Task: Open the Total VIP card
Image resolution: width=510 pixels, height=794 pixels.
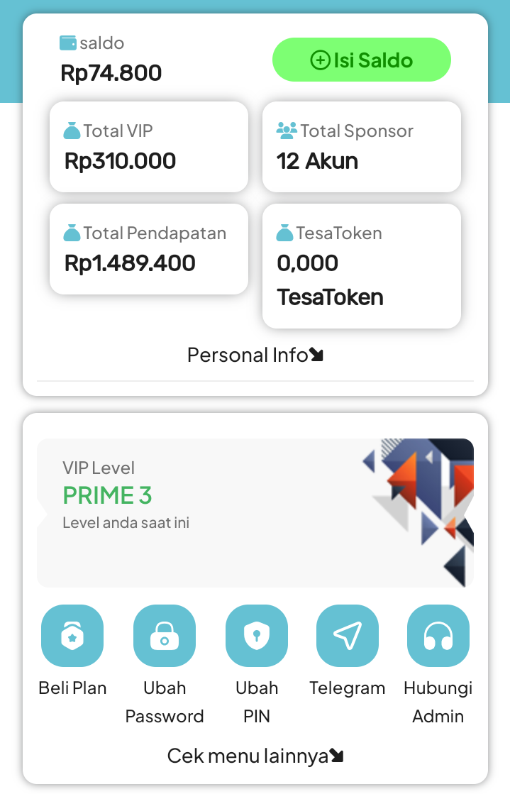Action: click(x=149, y=147)
